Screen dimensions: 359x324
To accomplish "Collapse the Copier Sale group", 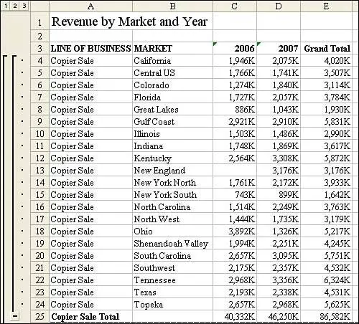I will tap(15, 316).
